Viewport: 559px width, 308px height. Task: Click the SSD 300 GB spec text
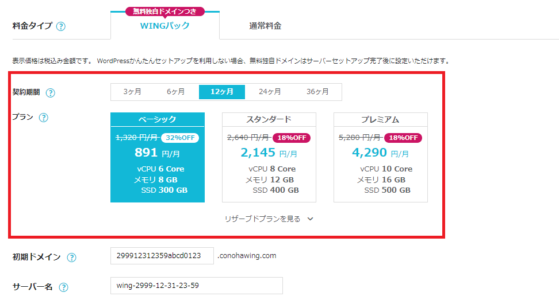164,190
